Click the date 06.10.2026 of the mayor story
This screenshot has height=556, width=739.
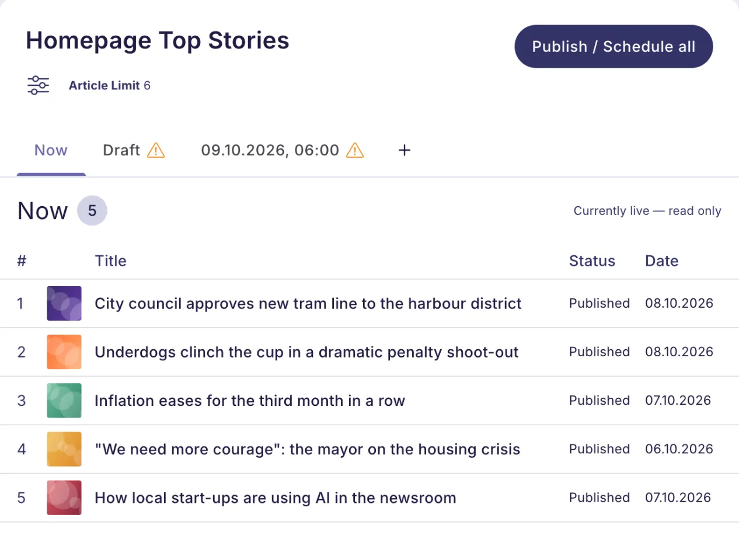coord(679,449)
